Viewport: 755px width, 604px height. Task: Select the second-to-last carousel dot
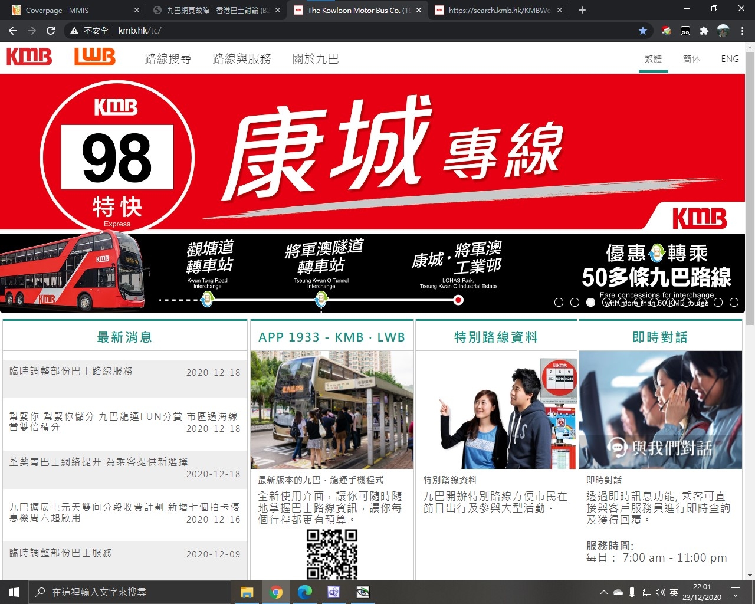pyautogui.click(x=718, y=302)
